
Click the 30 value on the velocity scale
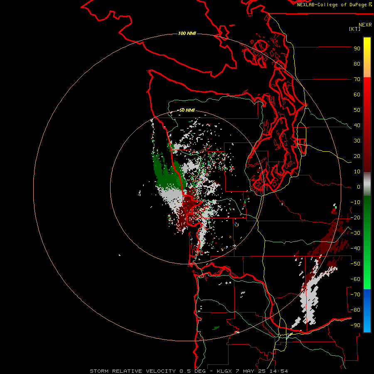357,141
